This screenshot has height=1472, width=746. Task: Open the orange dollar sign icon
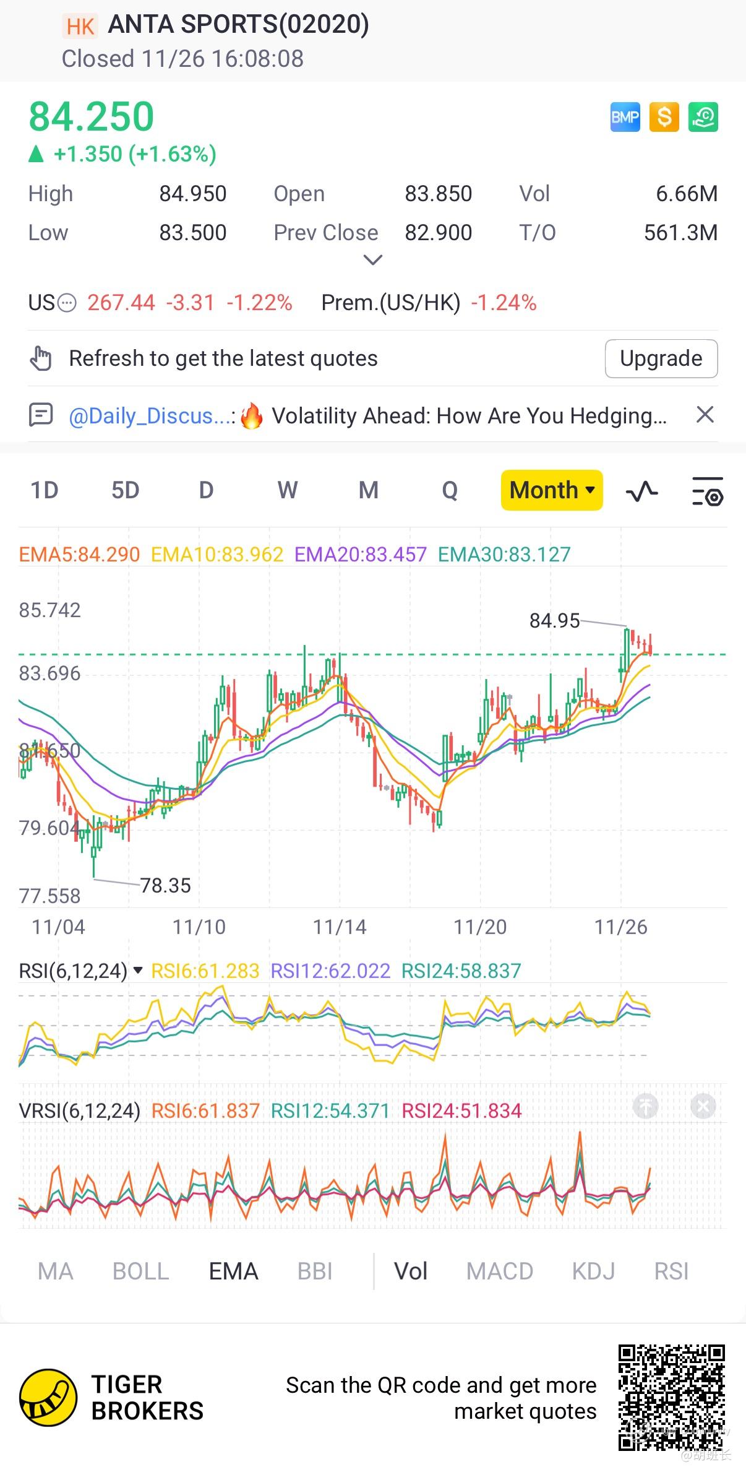[x=664, y=117]
